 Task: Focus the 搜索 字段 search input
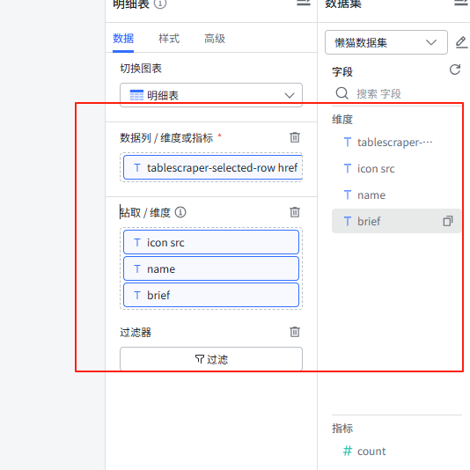pos(408,94)
